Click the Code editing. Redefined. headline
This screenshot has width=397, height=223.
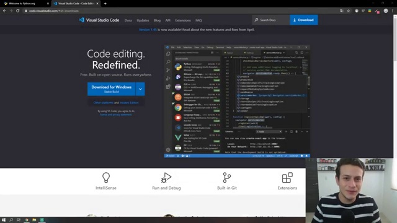pyautogui.click(x=116, y=59)
